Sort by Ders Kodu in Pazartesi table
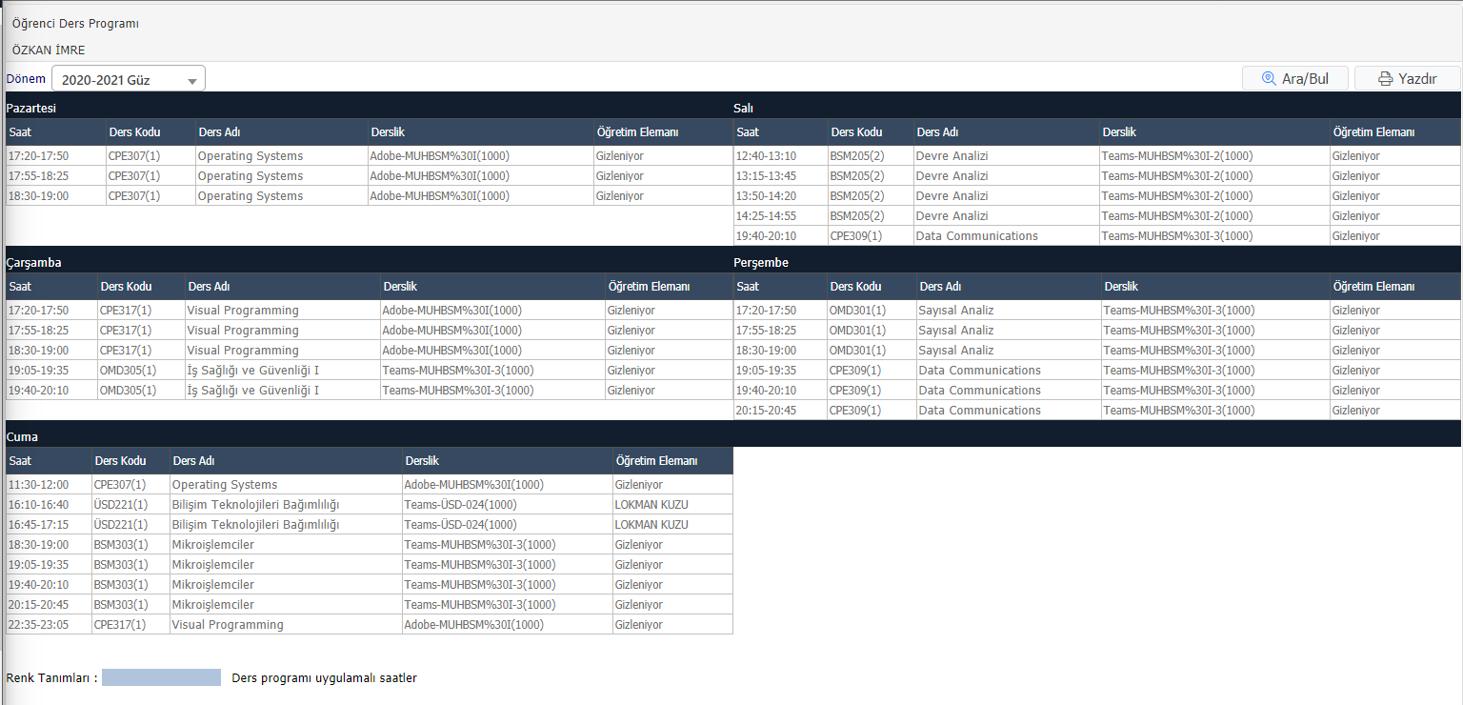 (x=134, y=131)
